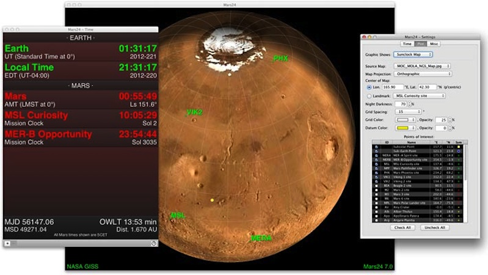The height and width of the screenshot is (275, 488).
Task: Close the Mars24 Settings window with red button
Action: click(x=364, y=37)
